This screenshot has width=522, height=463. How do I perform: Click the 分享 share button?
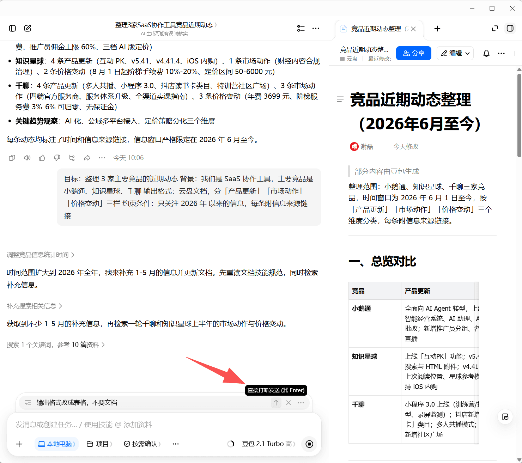(414, 53)
